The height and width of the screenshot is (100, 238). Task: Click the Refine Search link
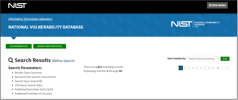coord(63,61)
